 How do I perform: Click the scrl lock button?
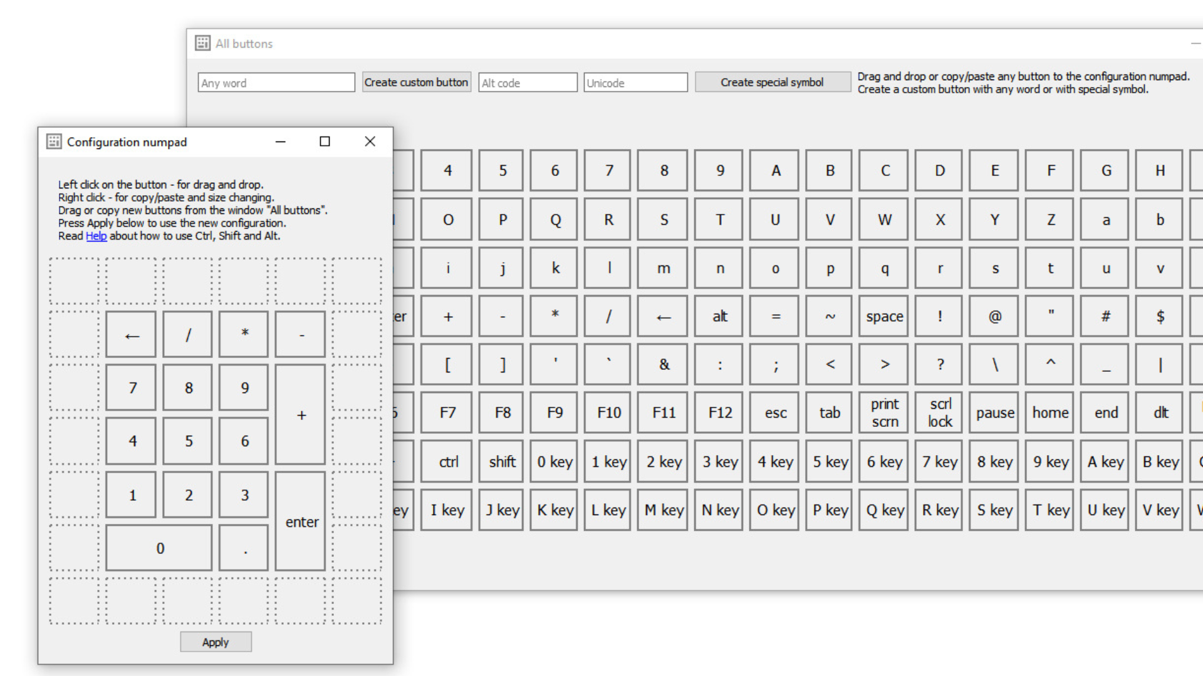coord(939,413)
